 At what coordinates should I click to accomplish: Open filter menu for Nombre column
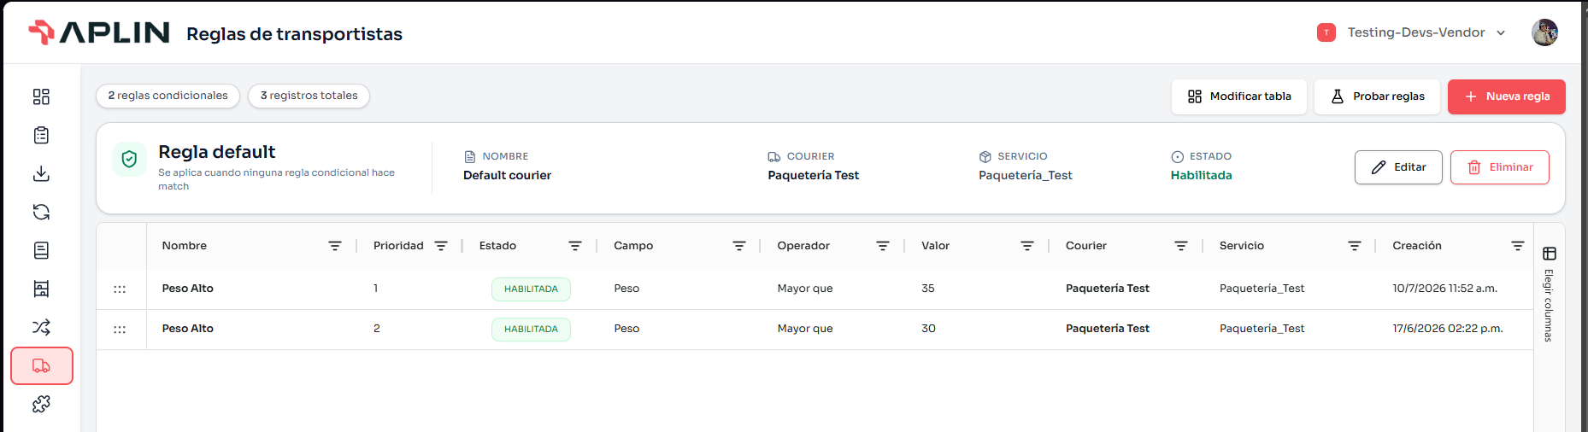tap(335, 246)
